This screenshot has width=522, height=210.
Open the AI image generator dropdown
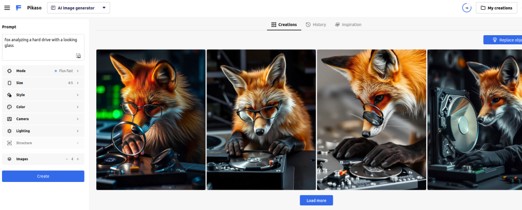click(x=79, y=8)
